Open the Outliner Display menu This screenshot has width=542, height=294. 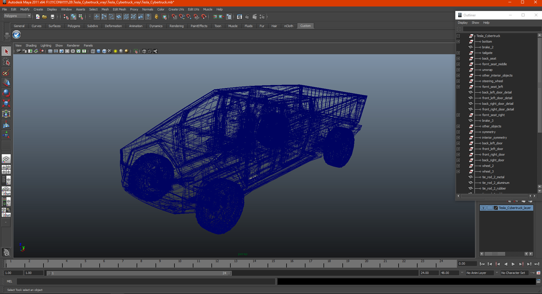point(463,23)
